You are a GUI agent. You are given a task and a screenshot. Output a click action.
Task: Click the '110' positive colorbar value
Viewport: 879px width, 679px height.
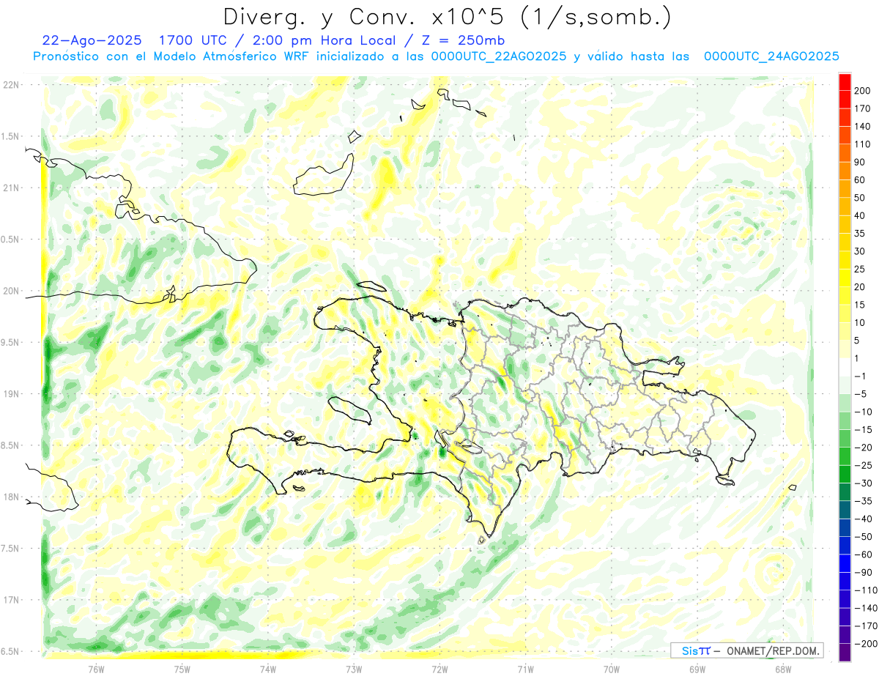pos(864,144)
